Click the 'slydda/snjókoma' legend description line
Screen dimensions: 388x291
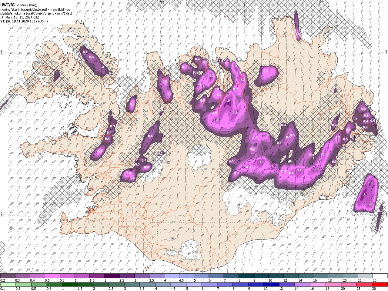pos(36,13)
